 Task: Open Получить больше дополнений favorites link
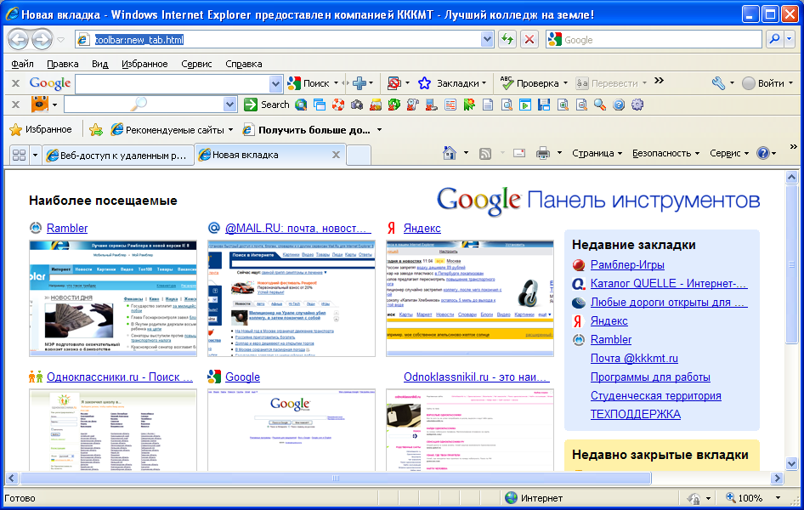[313, 130]
